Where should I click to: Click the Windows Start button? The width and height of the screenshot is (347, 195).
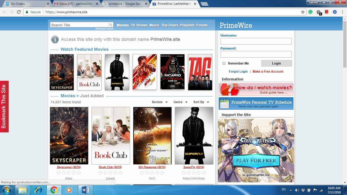(x=6, y=190)
